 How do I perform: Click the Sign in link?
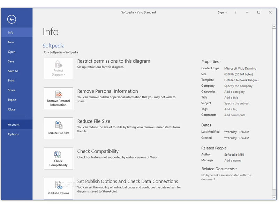click(x=223, y=12)
